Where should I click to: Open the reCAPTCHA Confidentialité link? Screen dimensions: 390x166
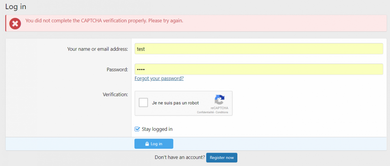click(205, 112)
